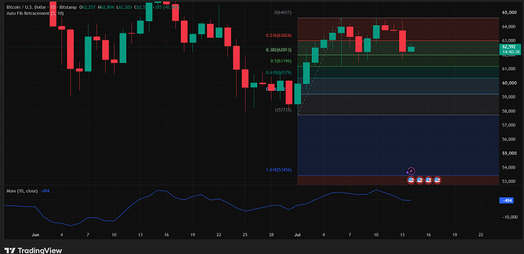Open the first US flag economic event icon
The width and height of the screenshot is (524, 254).
pos(411,180)
